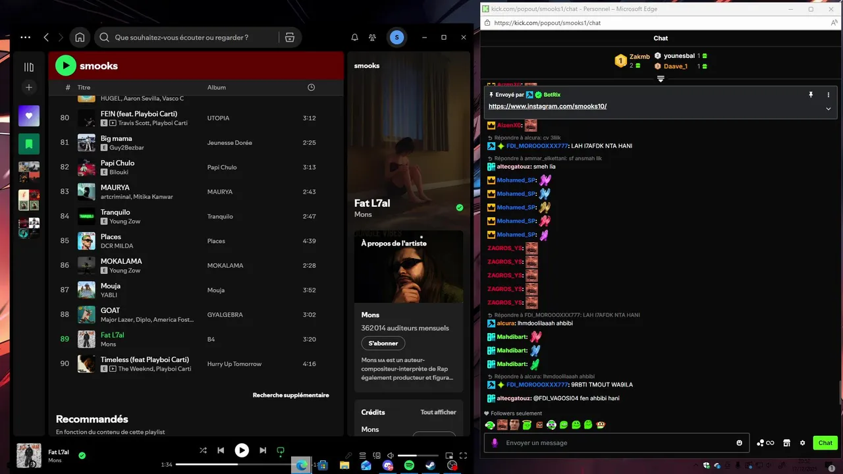Mute Spotify with the speaker icon
The height and width of the screenshot is (474, 843).
click(391, 456)
